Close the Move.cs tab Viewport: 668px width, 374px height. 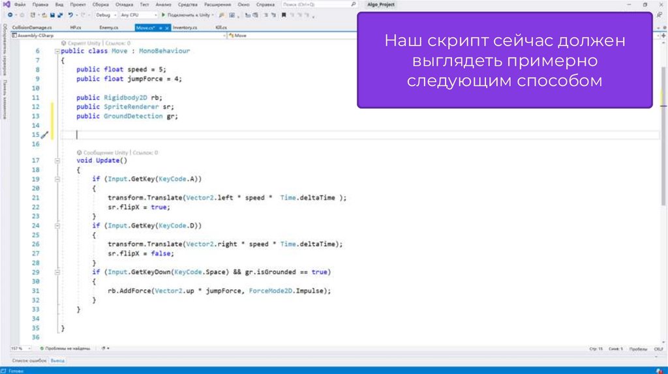coord(167,27)
